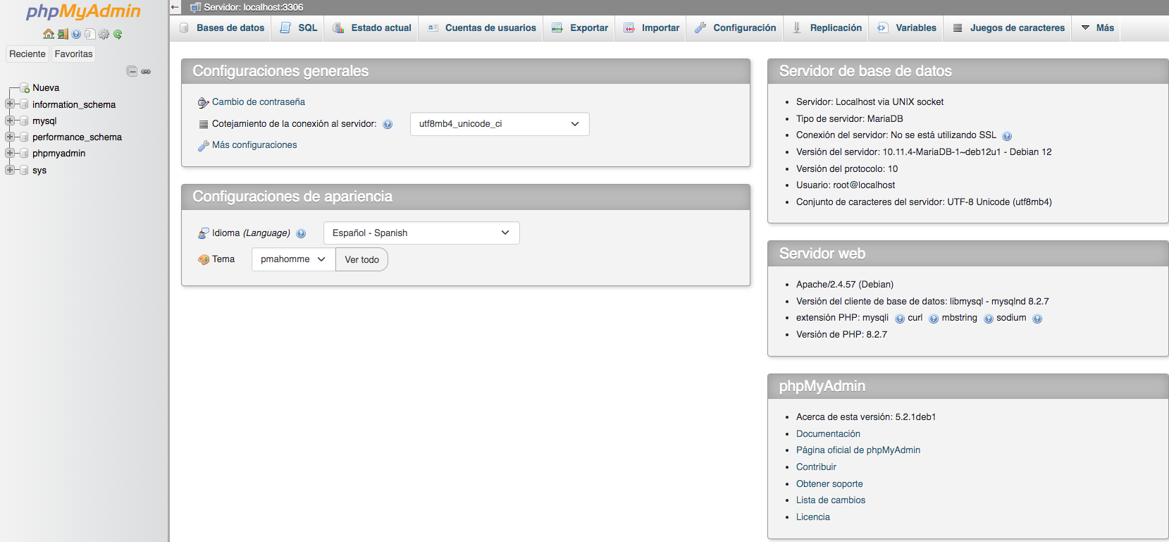Click the Ver todo button

pos(361,259)
